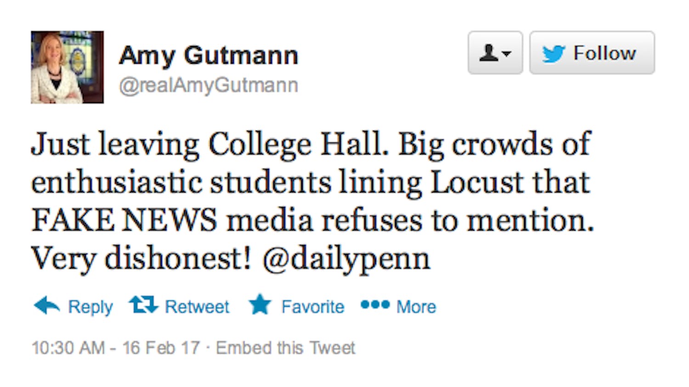Viewport: 689px width, 387px height.
Task: Choose the Favorite text link
Action: click(x=313, y=307)
